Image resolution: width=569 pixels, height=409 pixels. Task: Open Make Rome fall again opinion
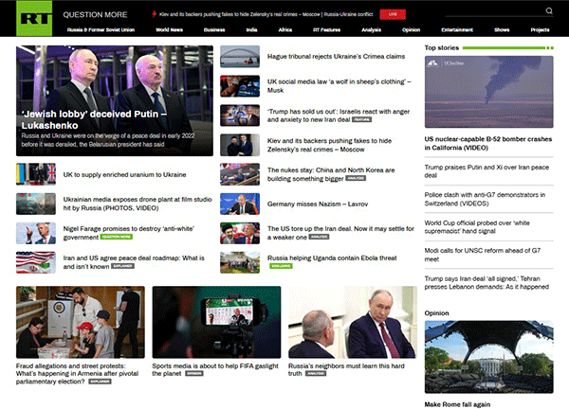pyautogui.click(x=457, y=404)
